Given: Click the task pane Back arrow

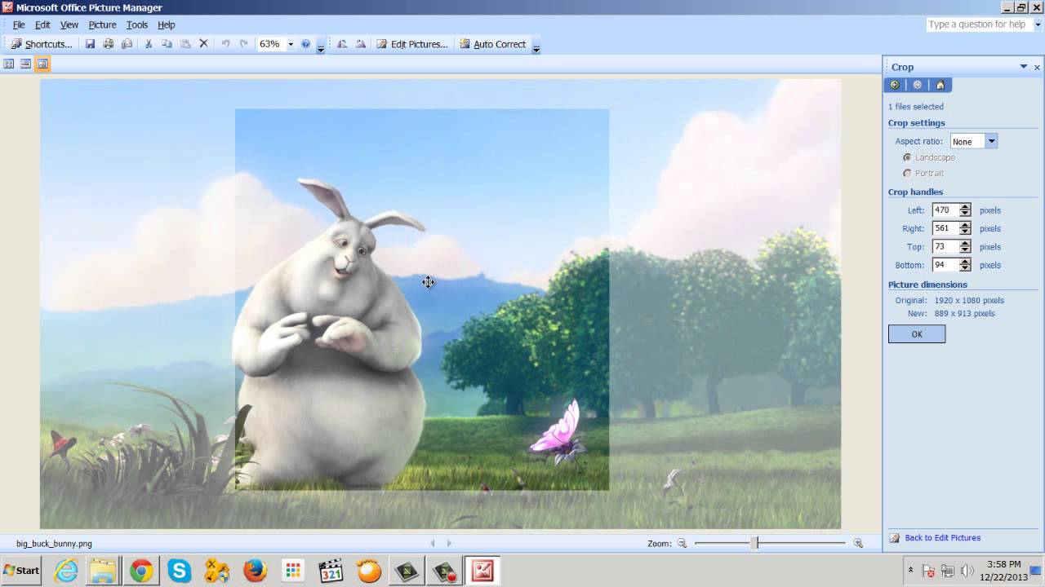Looking at the screenshot, I should 895,85.
